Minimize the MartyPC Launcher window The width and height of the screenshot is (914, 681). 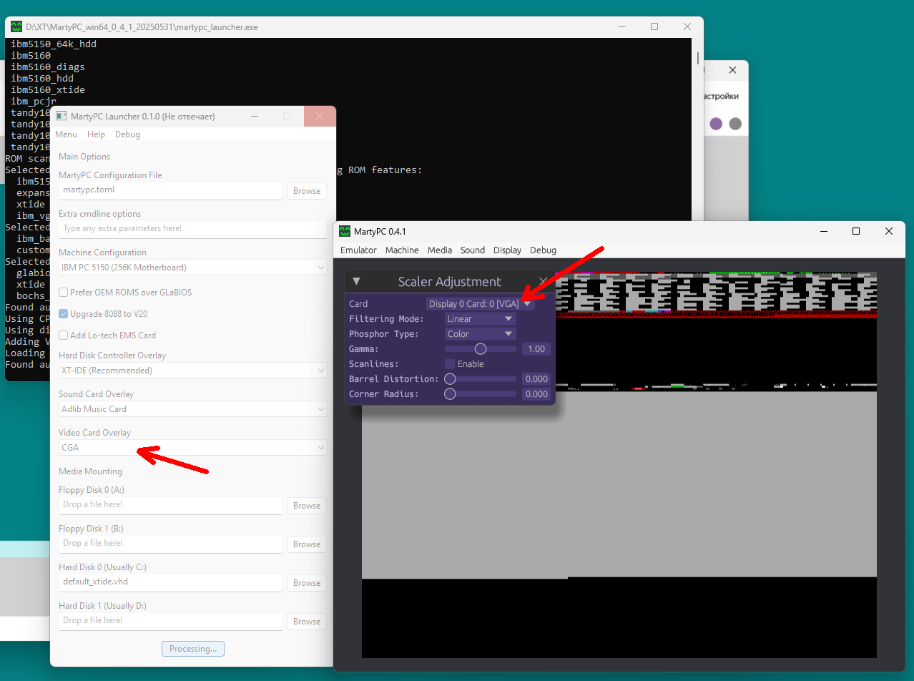click(x=255, y=116)
